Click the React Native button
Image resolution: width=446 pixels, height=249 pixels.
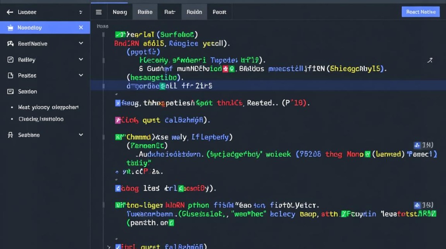click(x=421, y=12)
